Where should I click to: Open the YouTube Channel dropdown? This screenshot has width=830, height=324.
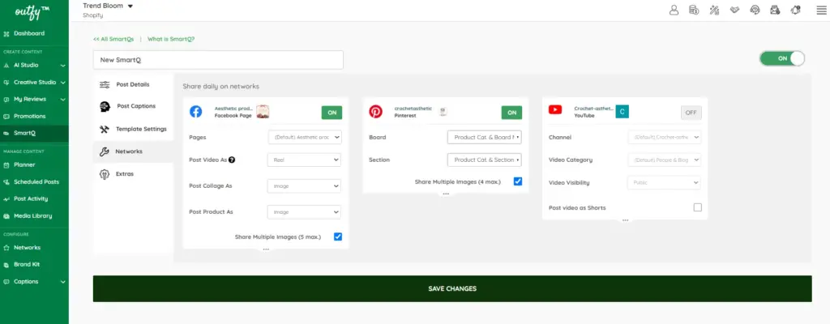coord(665,137)
